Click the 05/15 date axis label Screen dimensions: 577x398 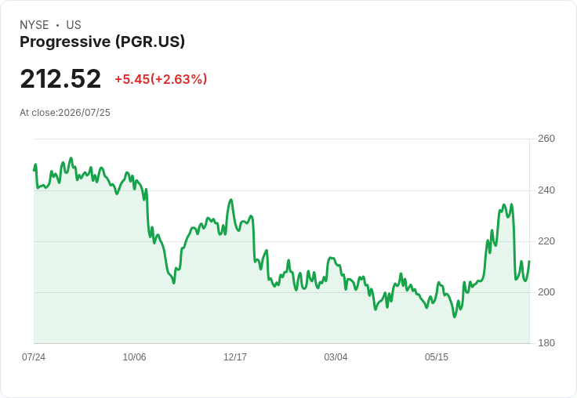coord(437,356)
